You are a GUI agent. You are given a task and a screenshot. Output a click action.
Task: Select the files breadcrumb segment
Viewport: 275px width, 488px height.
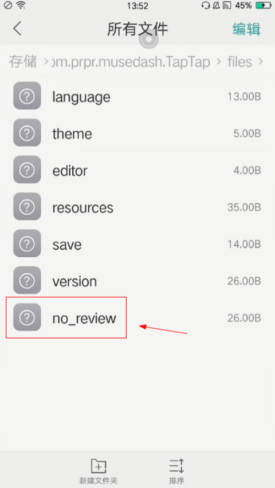(x=239, y=62)
